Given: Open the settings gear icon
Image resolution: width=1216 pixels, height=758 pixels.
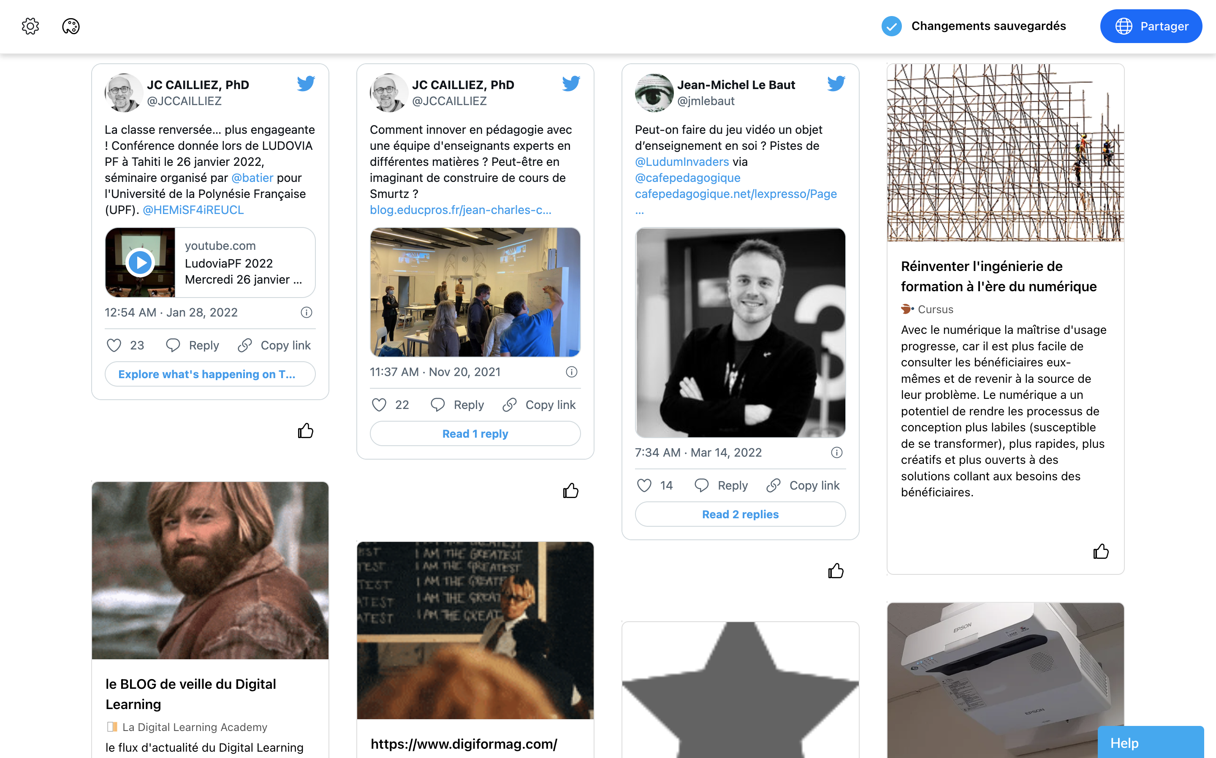Looking at the screenshot, I should click(30, 26).
